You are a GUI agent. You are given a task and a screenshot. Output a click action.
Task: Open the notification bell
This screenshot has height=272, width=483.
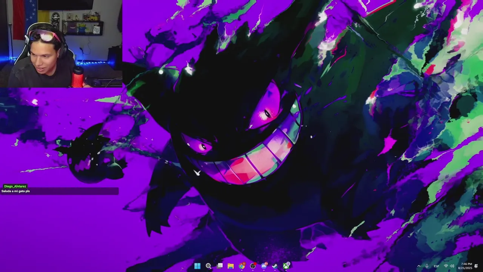coord(476,266)
